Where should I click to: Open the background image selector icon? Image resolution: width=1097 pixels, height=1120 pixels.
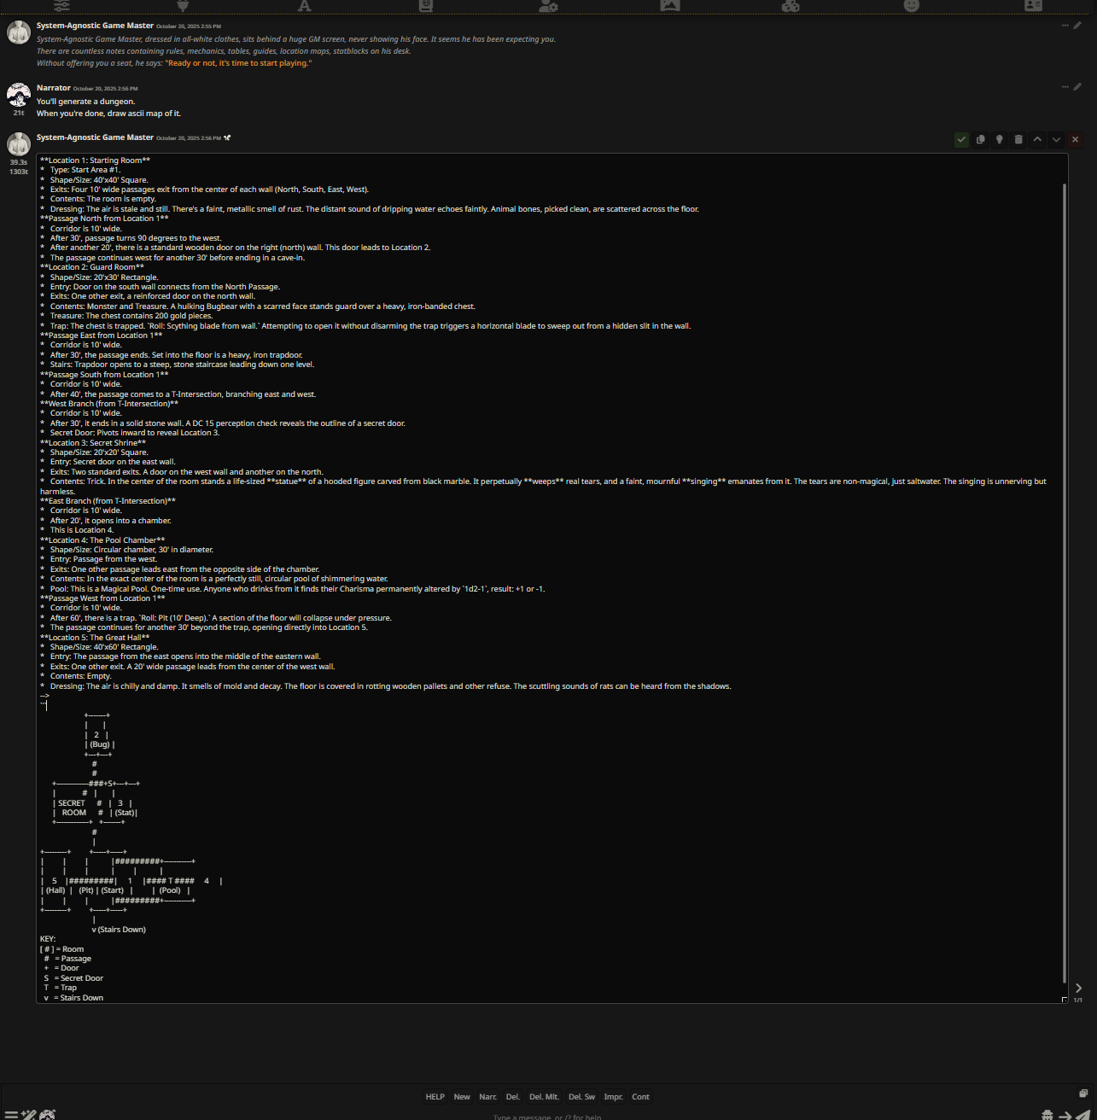coord(670,5)
